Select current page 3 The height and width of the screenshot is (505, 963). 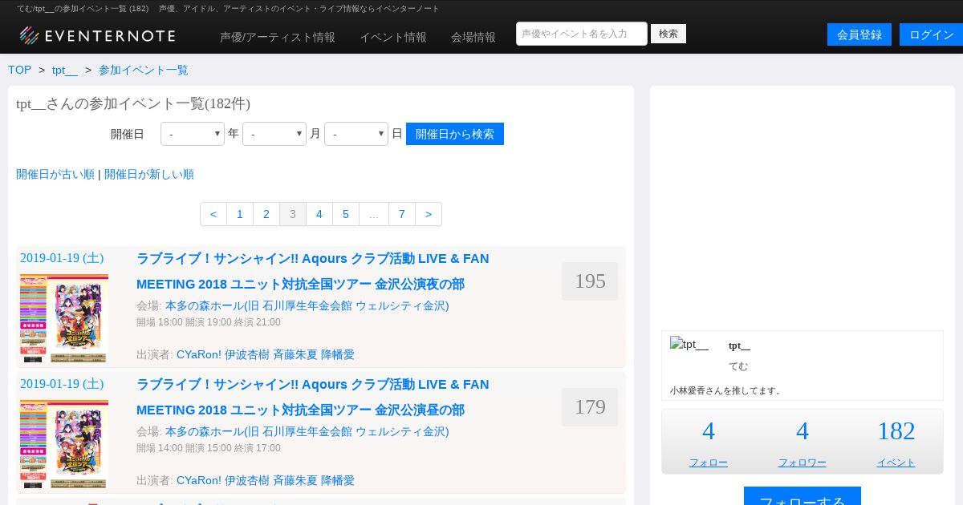click(293, 214)
